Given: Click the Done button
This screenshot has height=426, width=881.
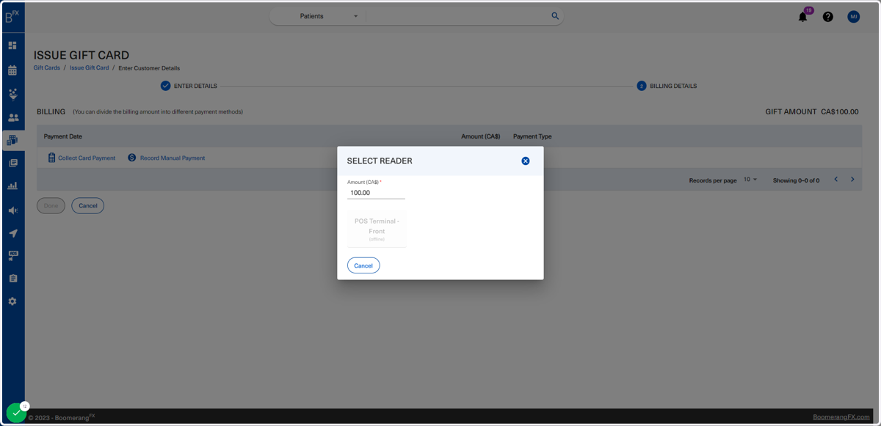Looking at the screenshot, I should coord(51,205).
